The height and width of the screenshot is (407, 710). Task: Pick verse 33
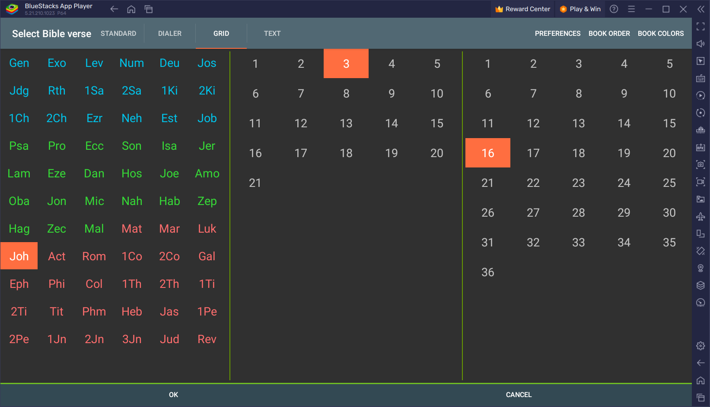point(579,243)
